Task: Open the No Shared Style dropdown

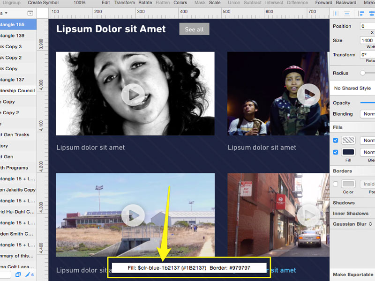Action: tap(353, 88)
